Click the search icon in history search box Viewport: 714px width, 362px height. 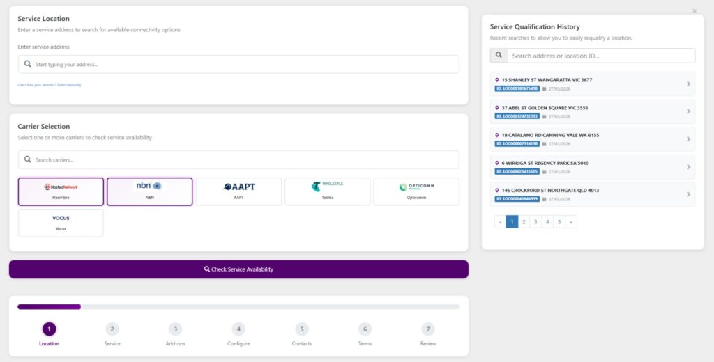pos(499,56)
